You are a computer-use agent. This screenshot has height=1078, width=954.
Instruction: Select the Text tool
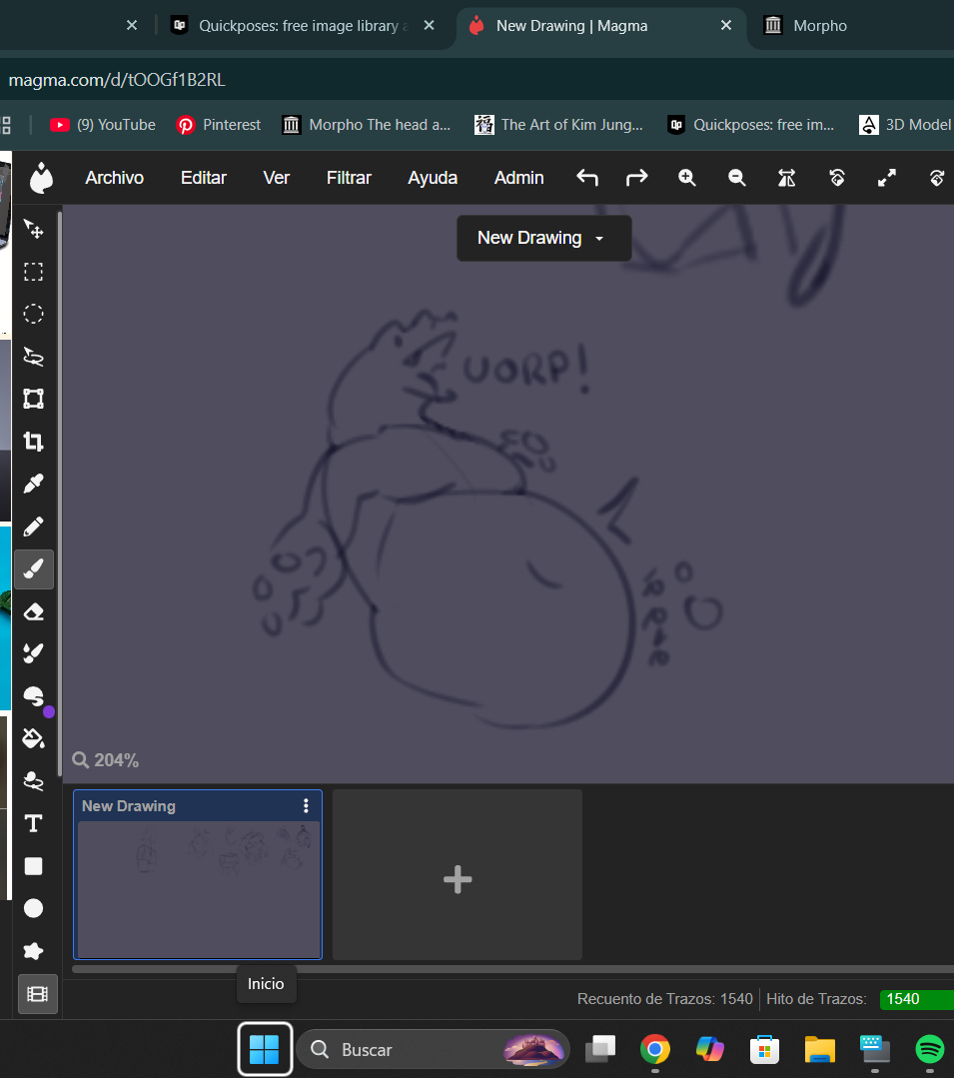[x=33, y=823]
